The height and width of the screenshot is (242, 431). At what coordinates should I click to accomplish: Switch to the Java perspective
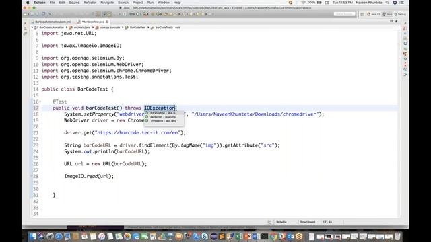(387, 14)
